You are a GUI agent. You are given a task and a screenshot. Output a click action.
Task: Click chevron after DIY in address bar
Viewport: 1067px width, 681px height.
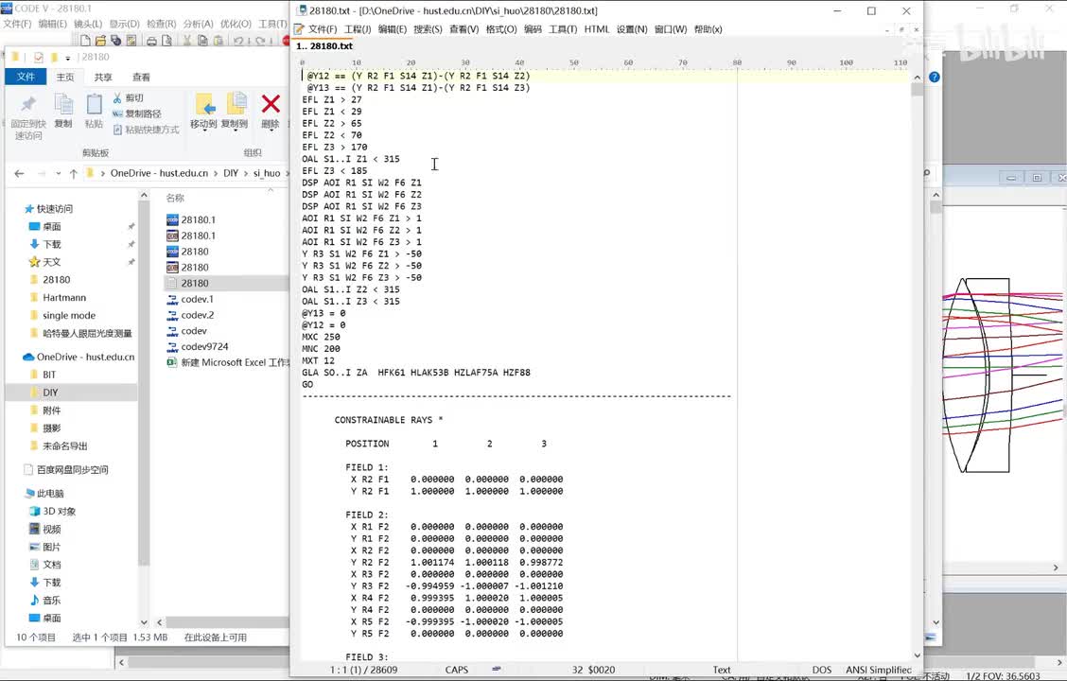[246, 173]
